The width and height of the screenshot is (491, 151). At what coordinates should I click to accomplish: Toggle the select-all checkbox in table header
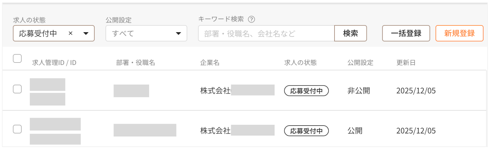coord(17,58)
